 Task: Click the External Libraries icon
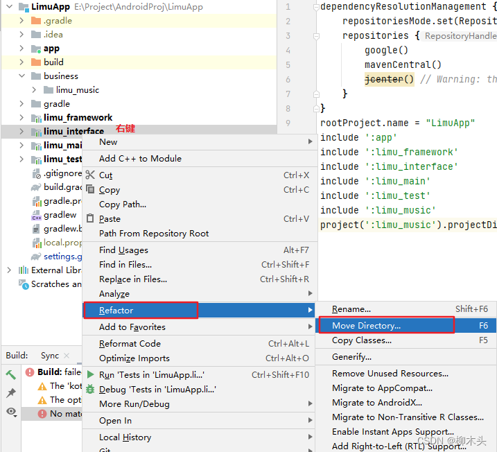click(x=24, y=270)
